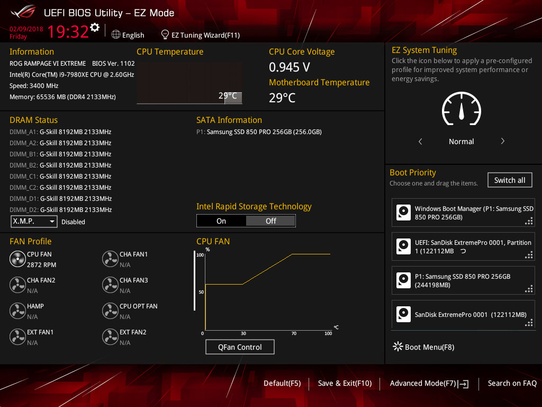This screenshot has width=542, height=407.
Task: Select the EXT FAN2 fan icon
Action: point(110,337)
